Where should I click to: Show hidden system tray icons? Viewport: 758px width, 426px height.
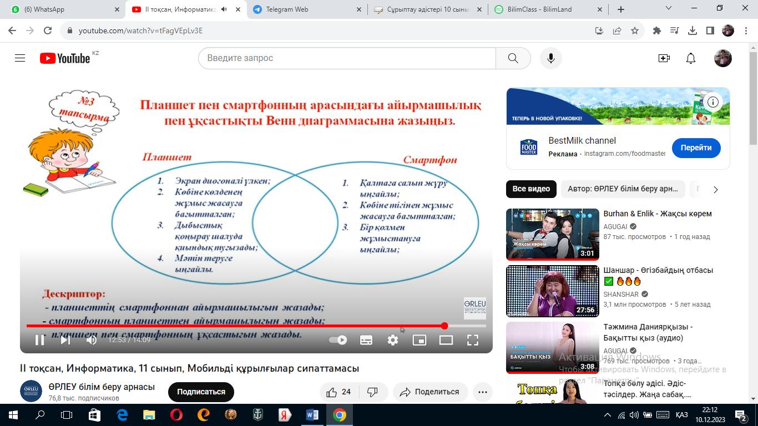tap(608, 415)
